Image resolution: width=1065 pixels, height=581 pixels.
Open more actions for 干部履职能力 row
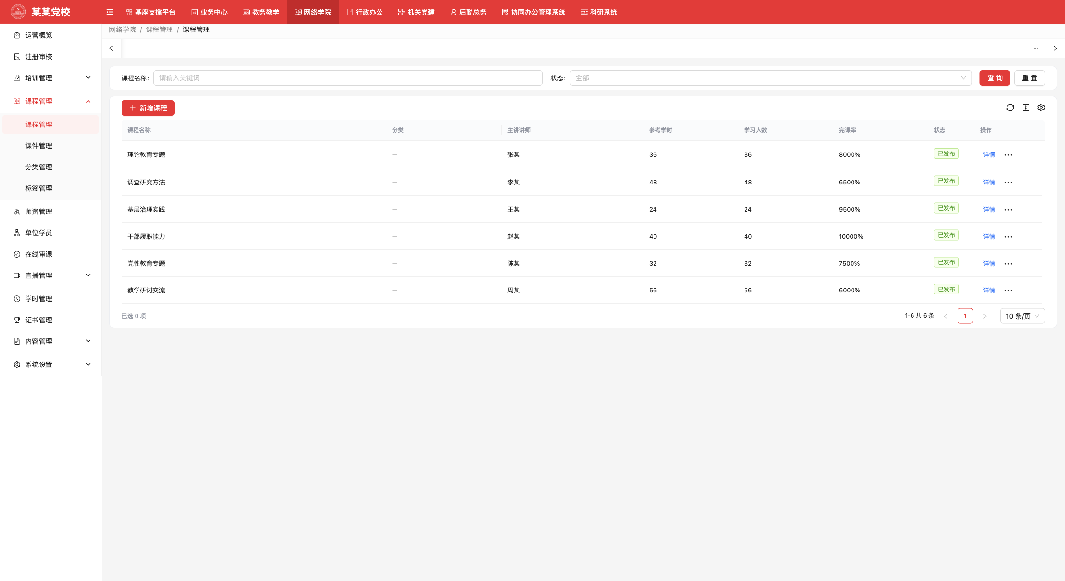point(1008,237)
